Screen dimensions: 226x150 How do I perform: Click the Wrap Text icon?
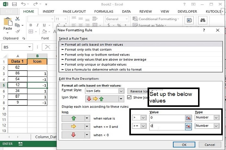(x=95, y=19)
